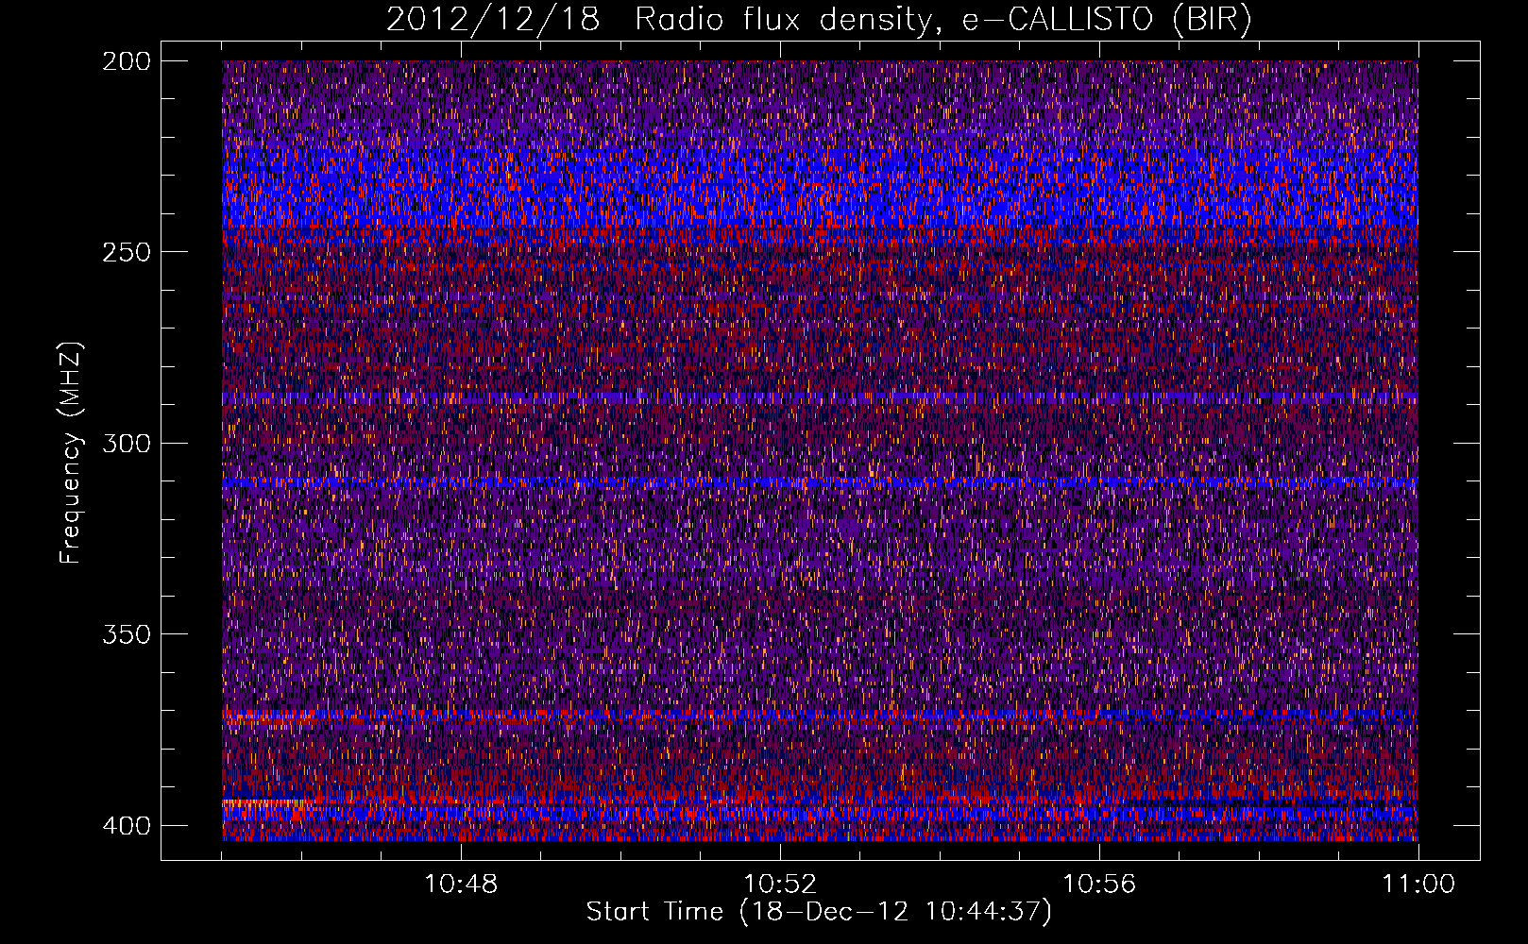Click the 250 frequency tick label

tap(126, 252)
